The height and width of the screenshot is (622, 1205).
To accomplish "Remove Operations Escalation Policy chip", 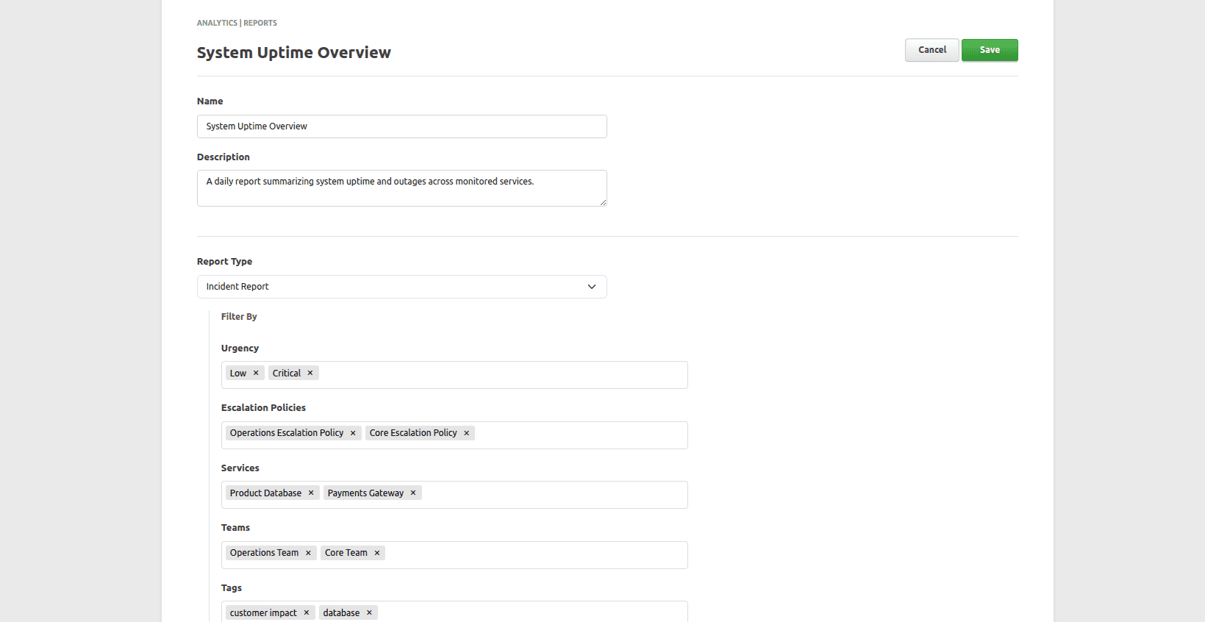I will (353, 433).
